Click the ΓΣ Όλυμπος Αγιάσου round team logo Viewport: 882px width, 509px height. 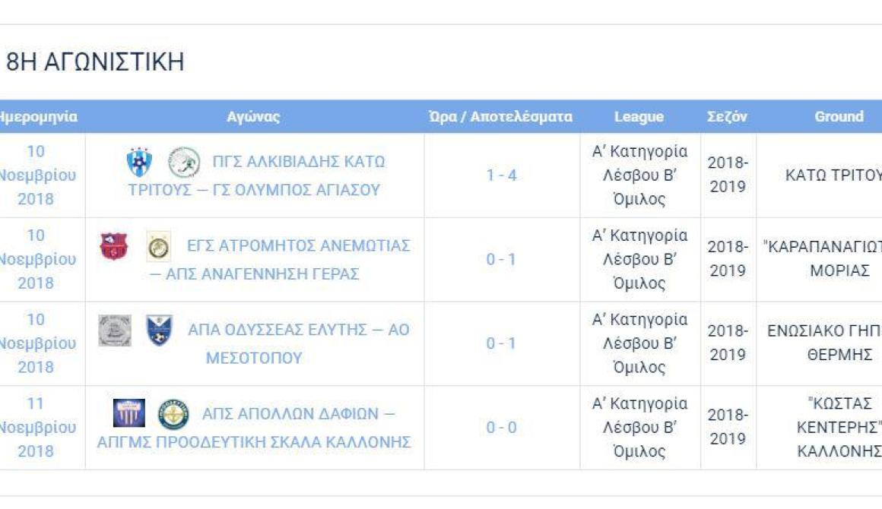184,162
